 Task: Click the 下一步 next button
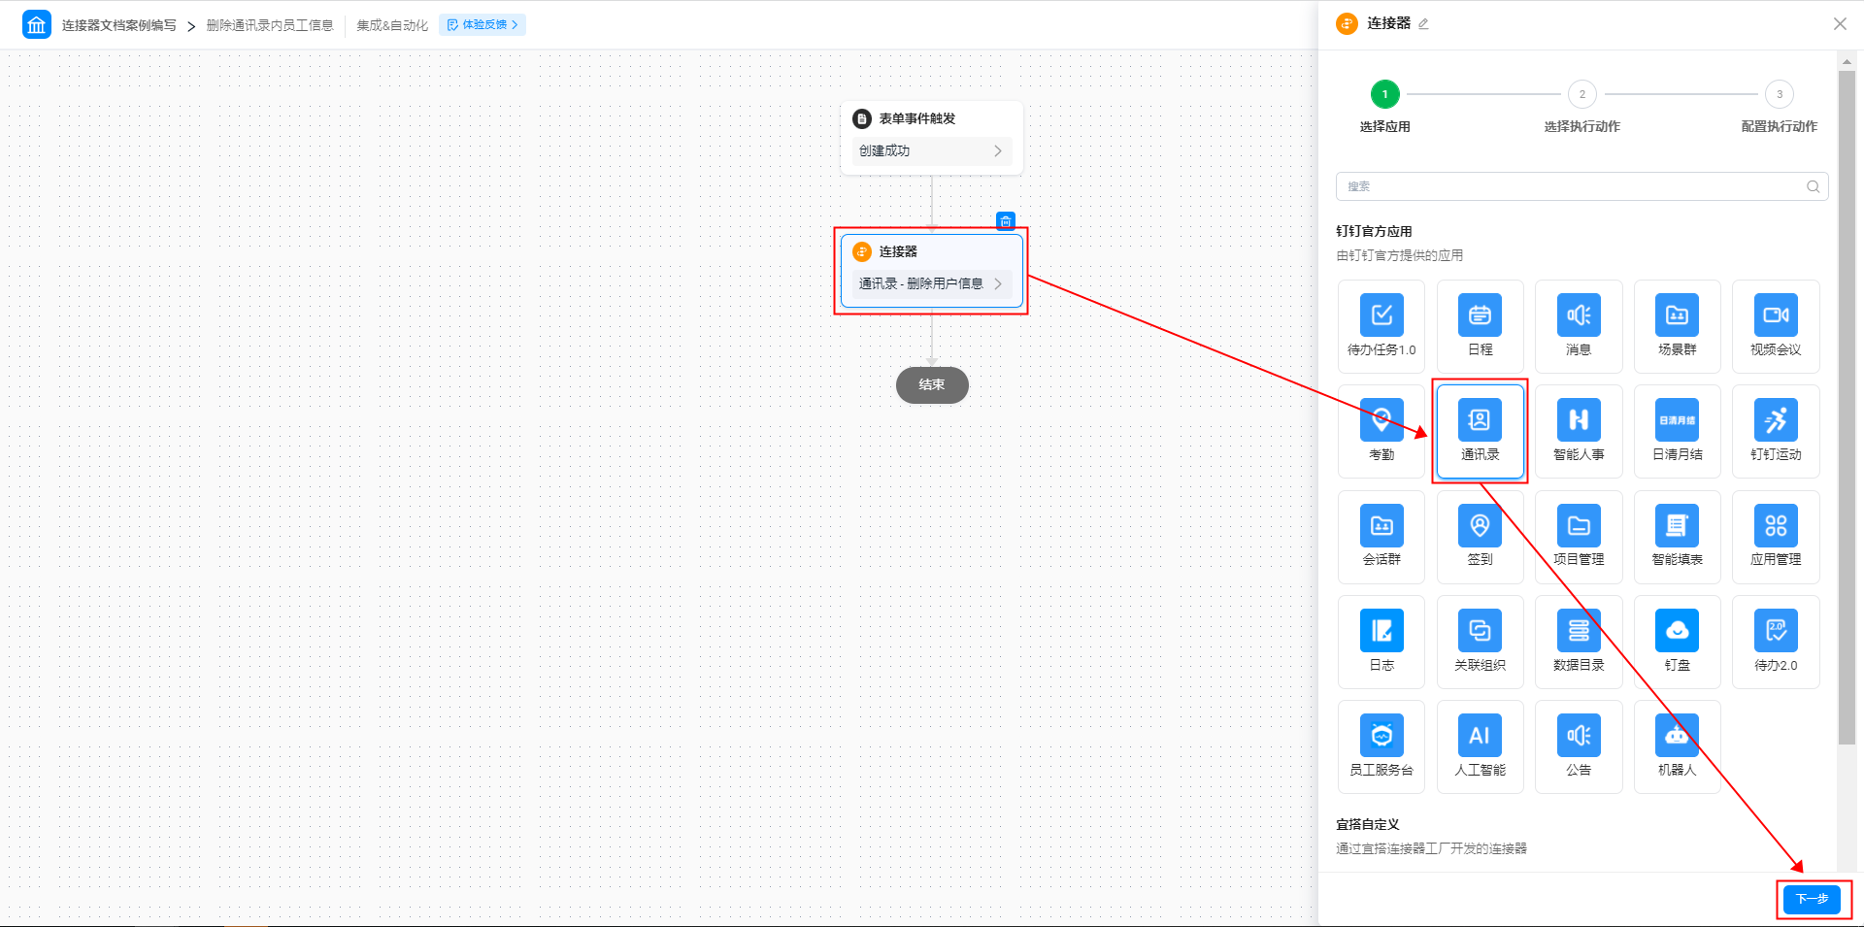tap(1812, 899)
